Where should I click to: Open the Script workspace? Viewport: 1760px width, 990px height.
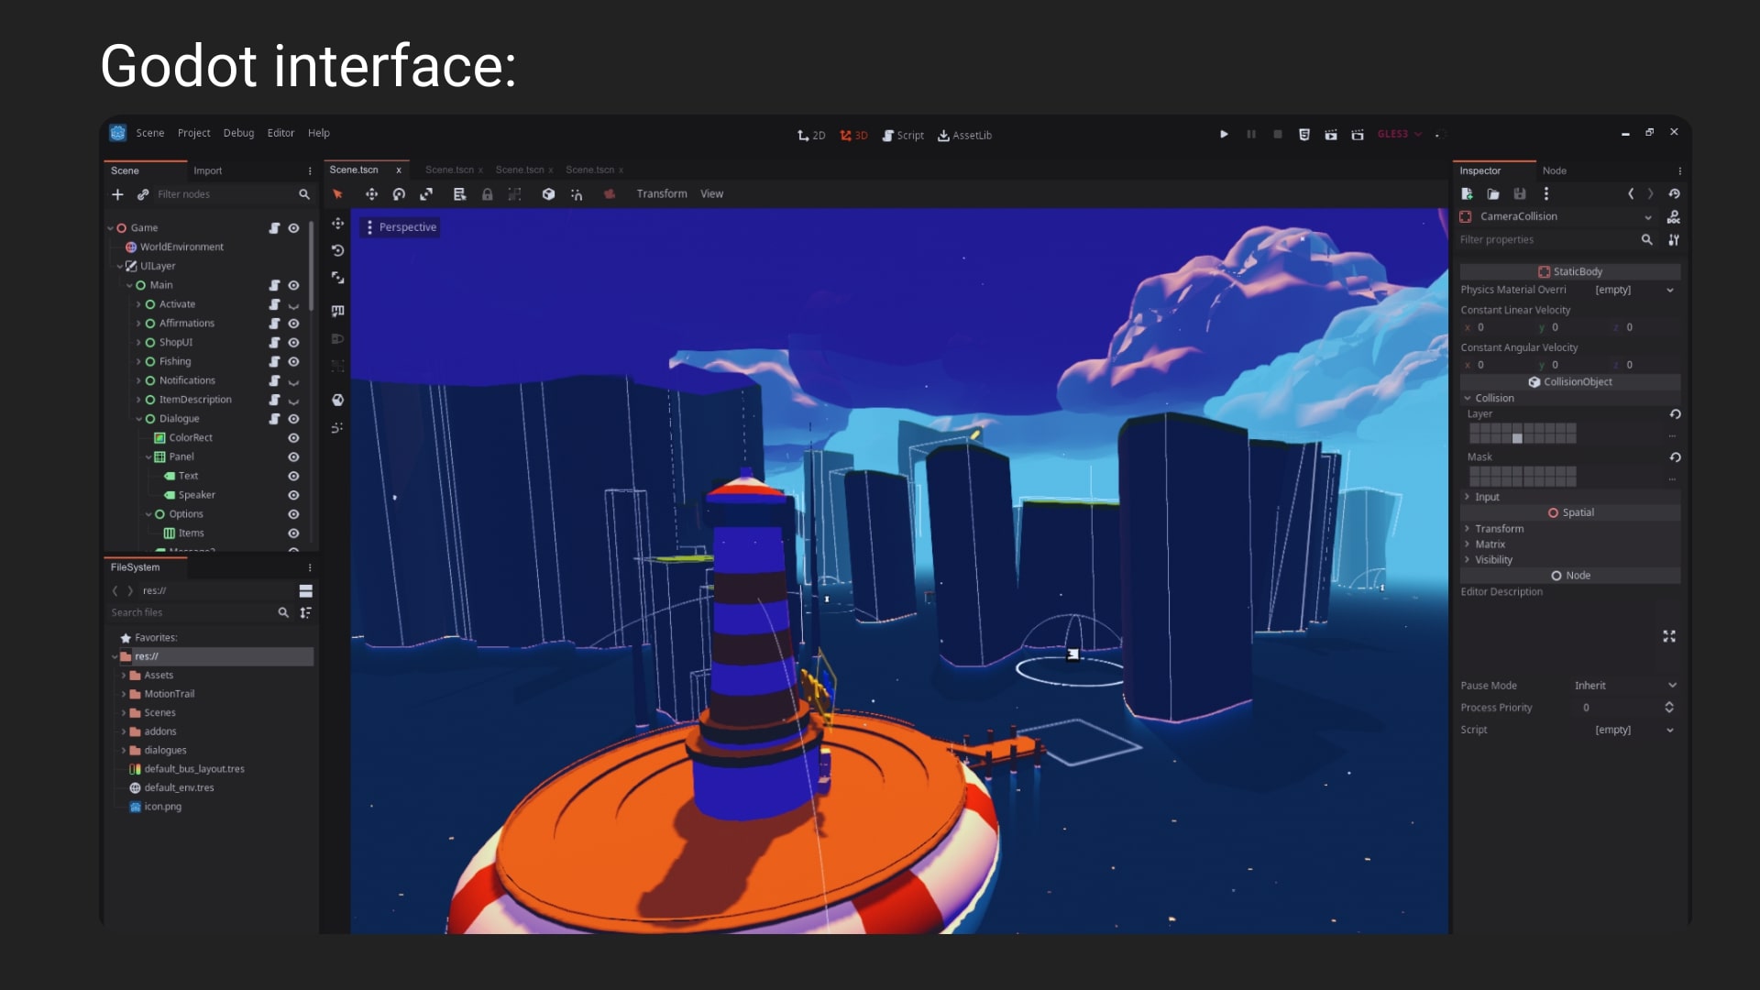pos(903,135)
